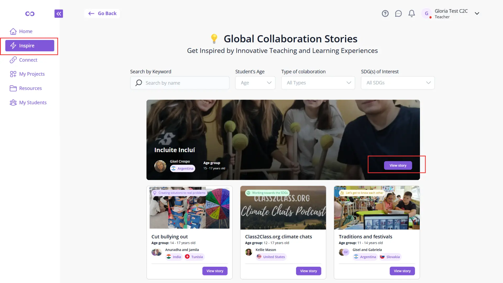
Task: Click the Slovakia country tag
Action: (390, 257)
